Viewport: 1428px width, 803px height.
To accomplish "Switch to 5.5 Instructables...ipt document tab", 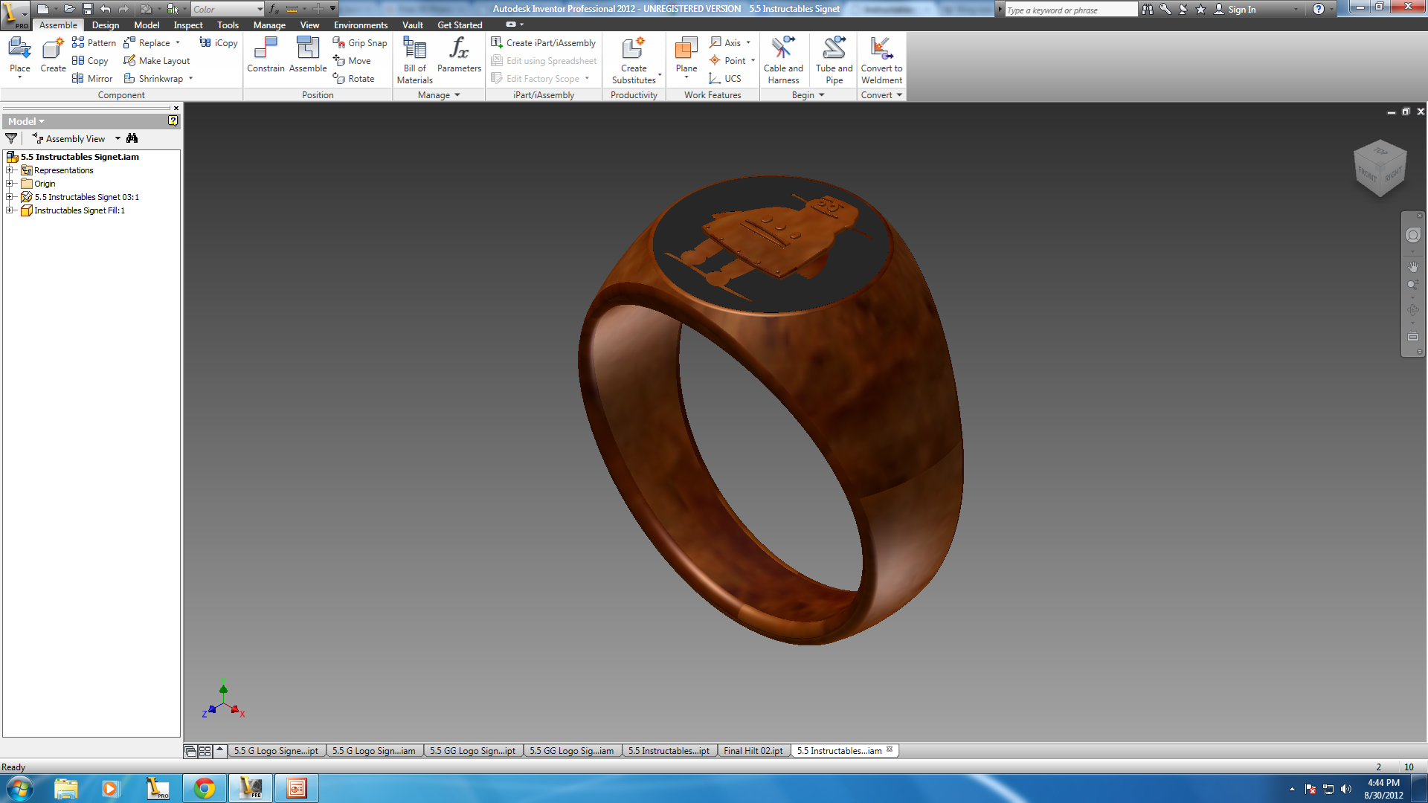I will coord(669,751).
